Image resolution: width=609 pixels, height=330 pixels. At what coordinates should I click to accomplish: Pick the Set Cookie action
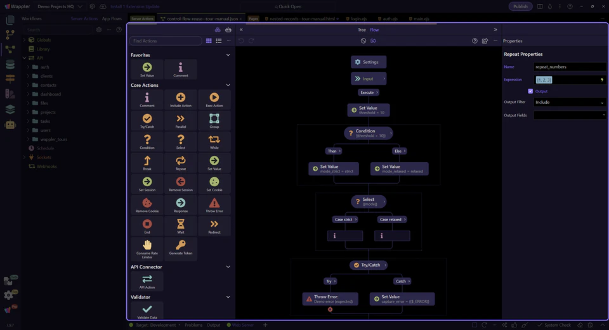coord(214,184)
